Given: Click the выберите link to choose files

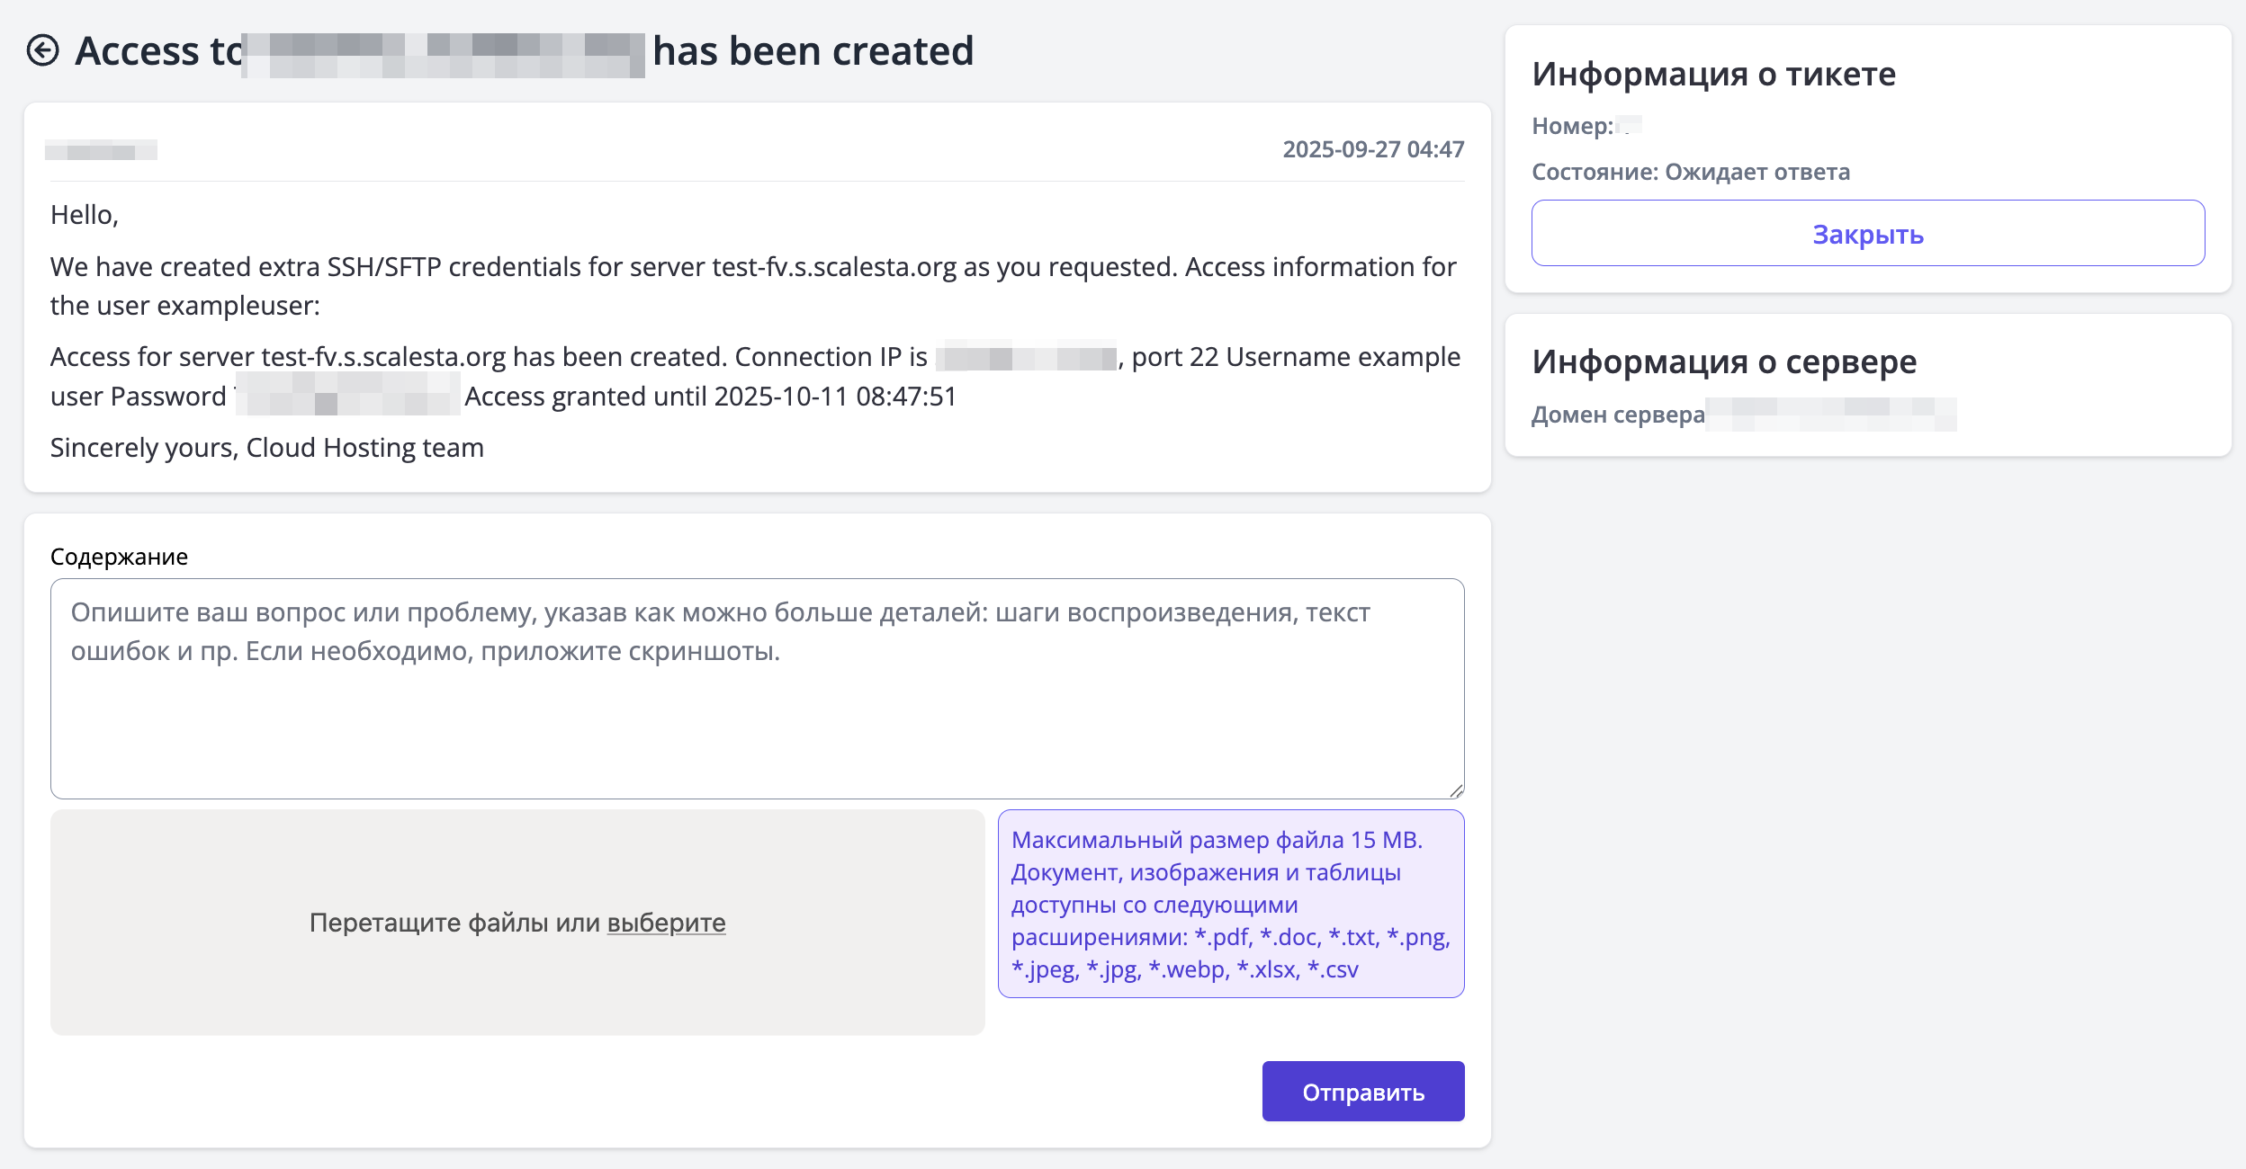Looking at the screenshot, I should (x=666, y=923).
